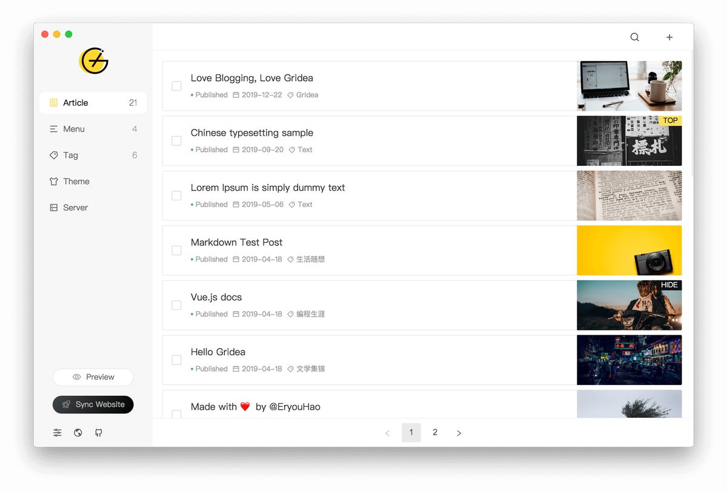The image size is (727, 491).
Task: Go to next page with the right chevron
Action: click(x=459, y=432)
